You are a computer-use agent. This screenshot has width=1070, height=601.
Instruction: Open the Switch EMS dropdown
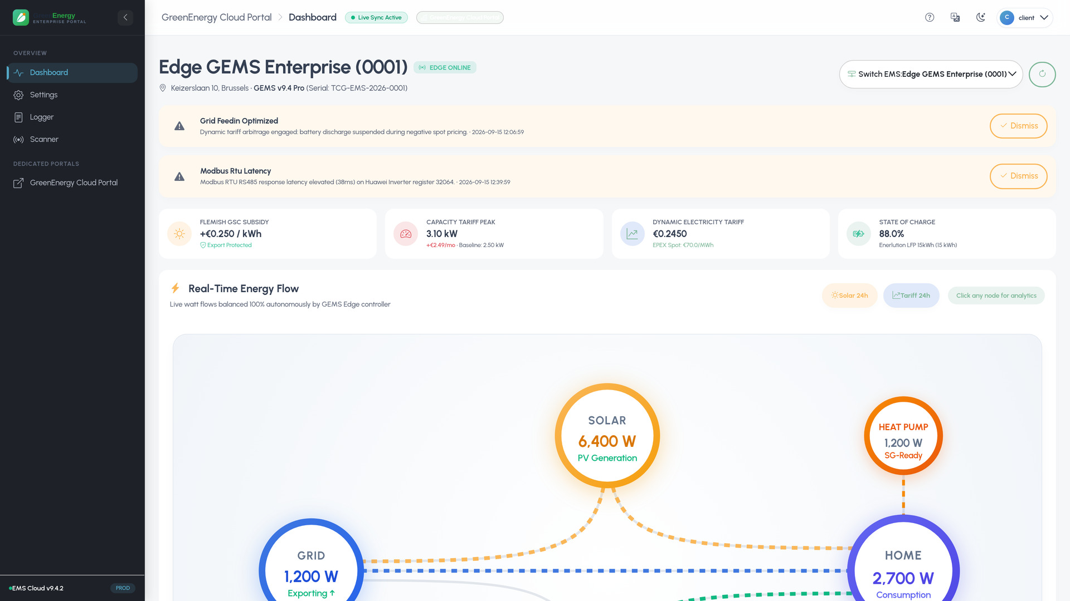[931, 74]
